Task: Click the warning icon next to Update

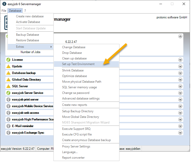Action: [8, 66]
